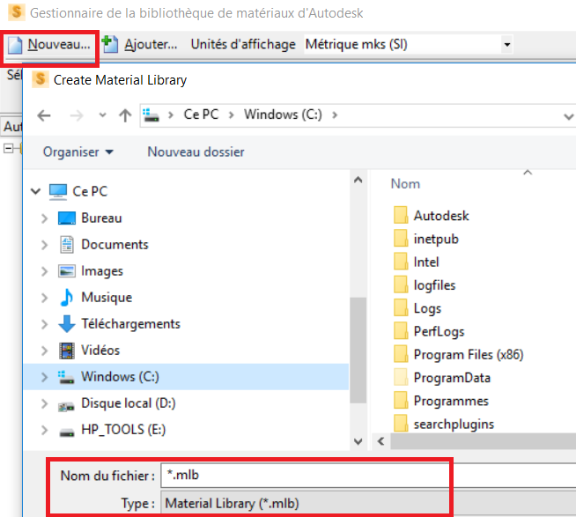This screenshot has width=576, height=517.
Task: Click Nouveau dossier button
Action: [x=196, y=151]
